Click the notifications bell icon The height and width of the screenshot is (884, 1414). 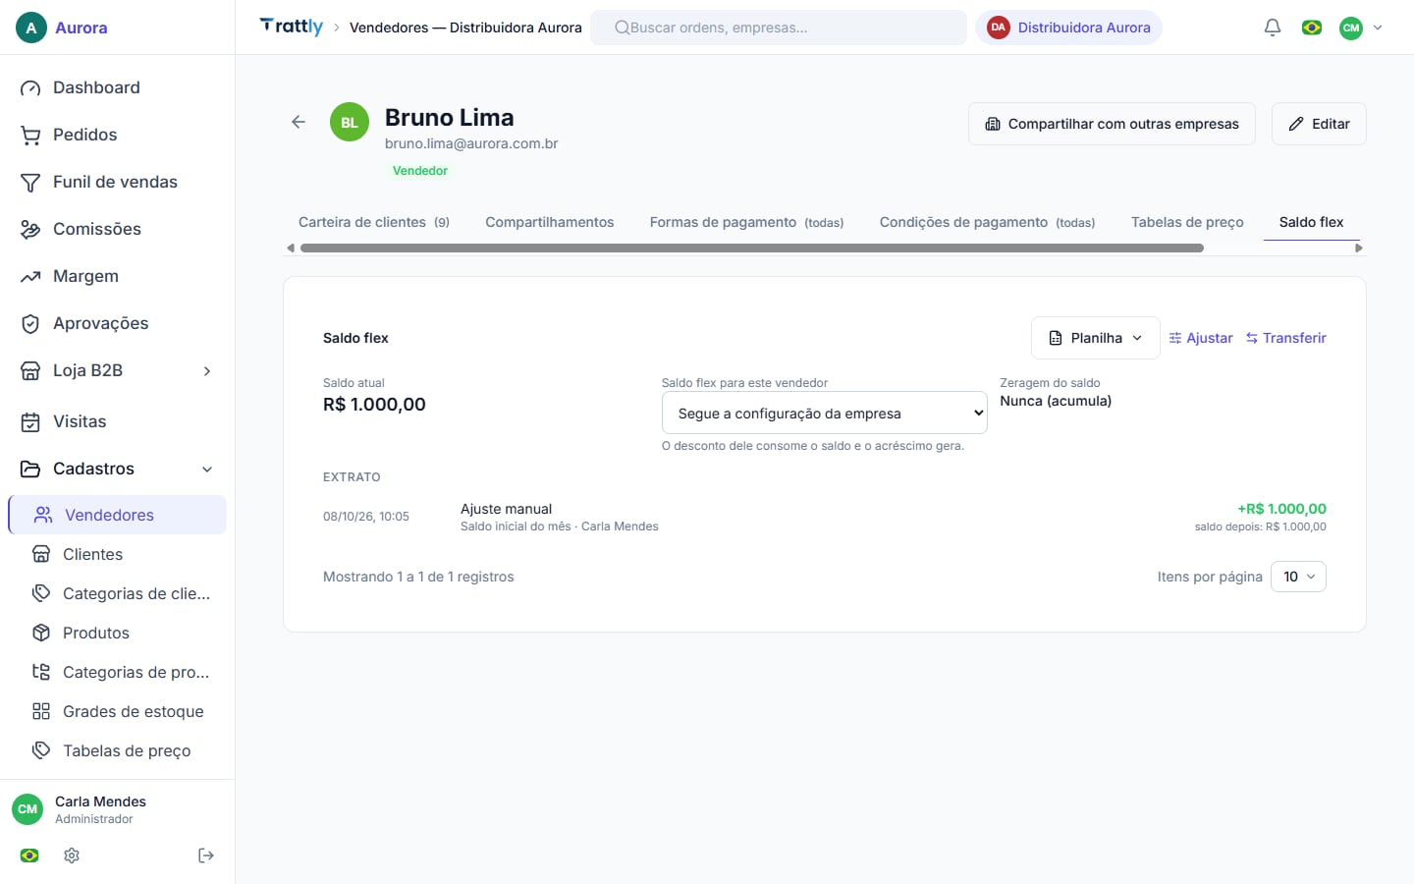(x=1273, y=28)
